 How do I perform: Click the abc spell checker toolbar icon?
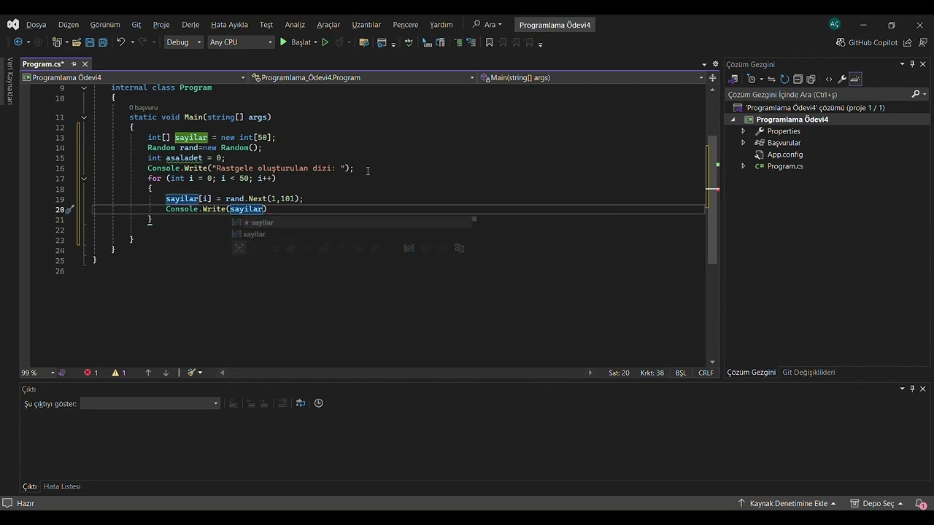coord(408,42)
